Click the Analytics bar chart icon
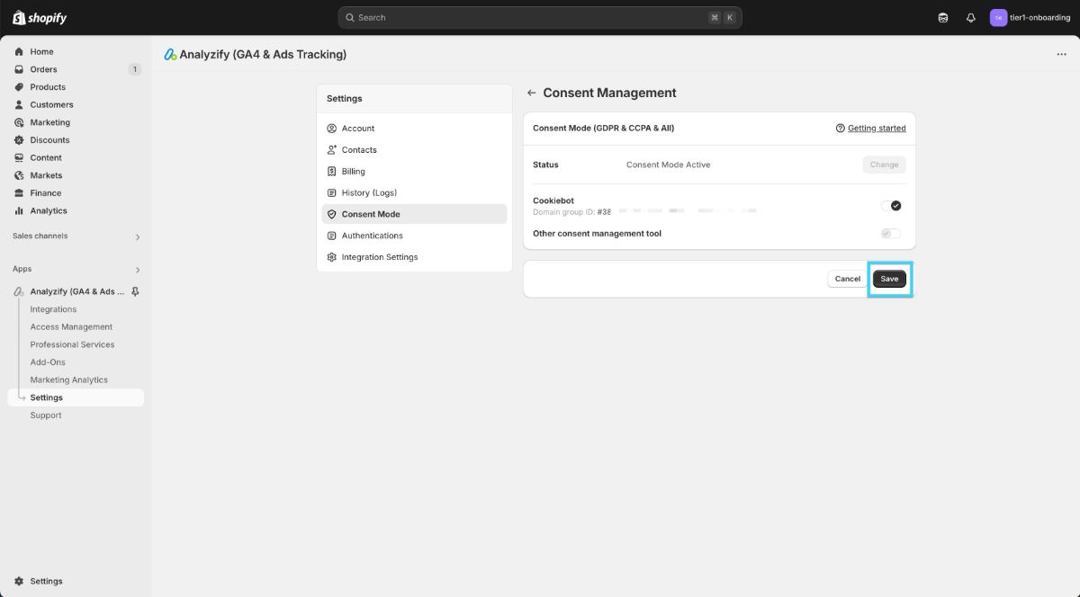1080x597 pixels. 19,210
